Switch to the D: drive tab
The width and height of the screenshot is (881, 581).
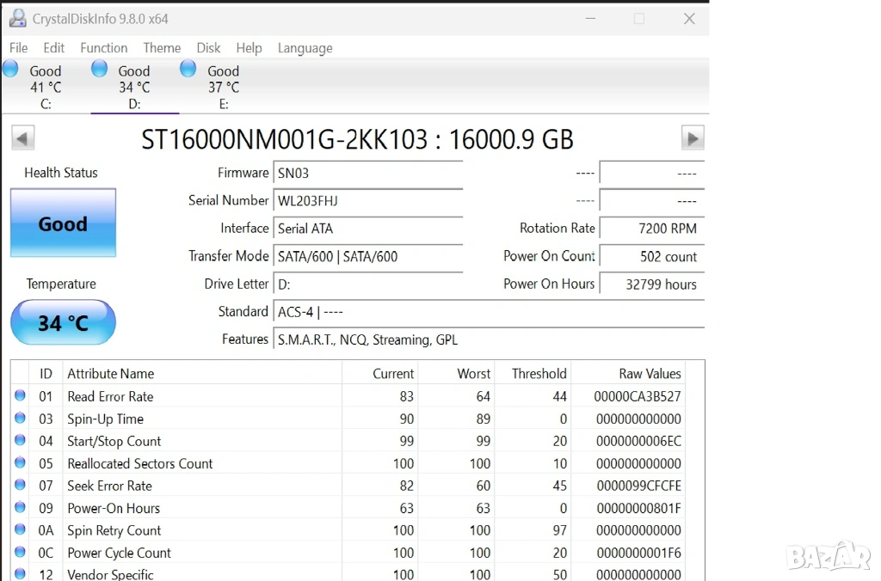[x=133, y=87]
